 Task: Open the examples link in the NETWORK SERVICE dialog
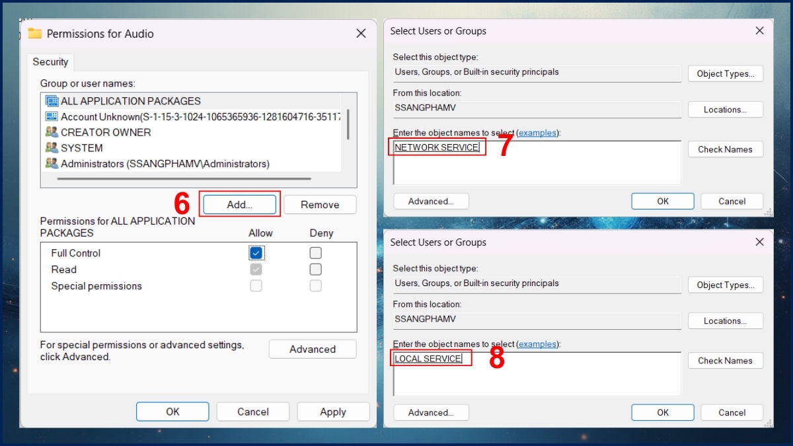coord(537,132)
